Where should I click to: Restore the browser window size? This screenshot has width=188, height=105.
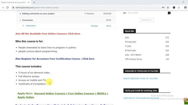(183, 2)
